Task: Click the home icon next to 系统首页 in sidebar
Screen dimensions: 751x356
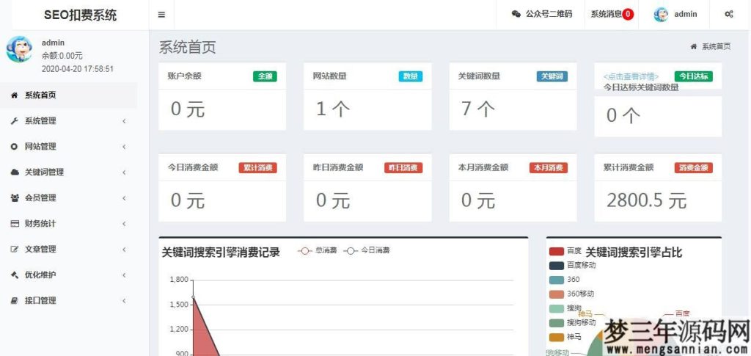Action: [x=15, y=95]
